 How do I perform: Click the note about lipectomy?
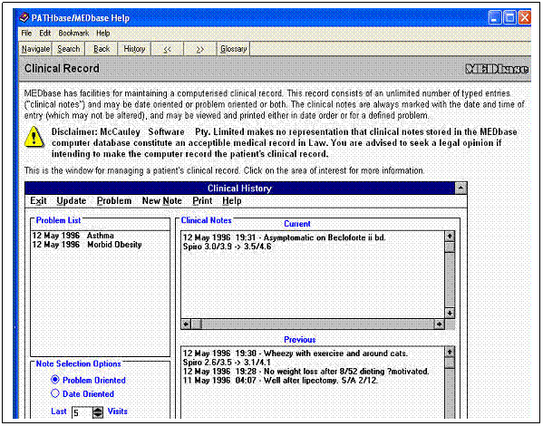tap(280, 381)
